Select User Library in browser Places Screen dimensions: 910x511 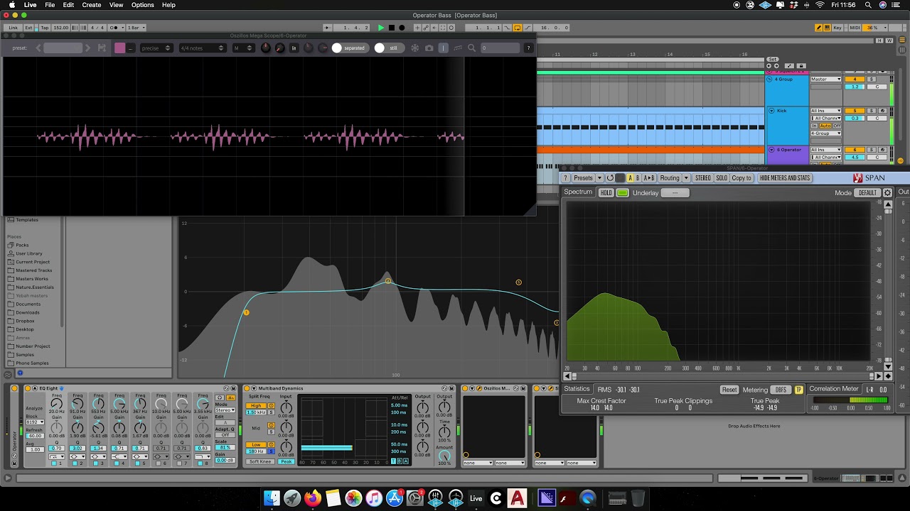[x=29, y=253]
